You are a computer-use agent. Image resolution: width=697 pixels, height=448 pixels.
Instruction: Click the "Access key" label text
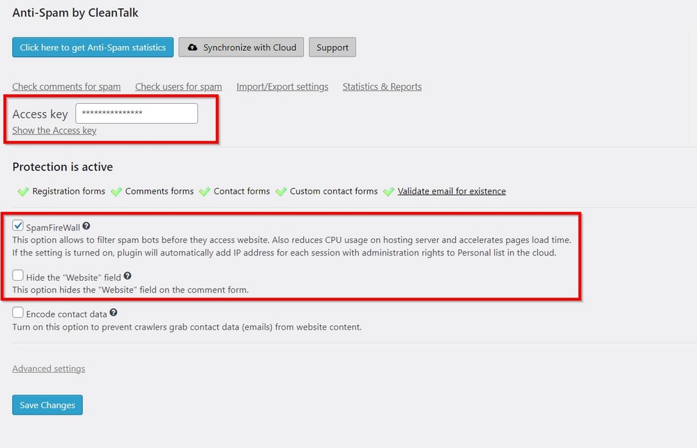click(x=40, y=114)
